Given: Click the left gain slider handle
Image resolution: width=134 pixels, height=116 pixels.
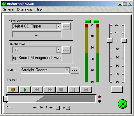Looking at the screenshot, I should pyautogui.click(x=110, y=41).
